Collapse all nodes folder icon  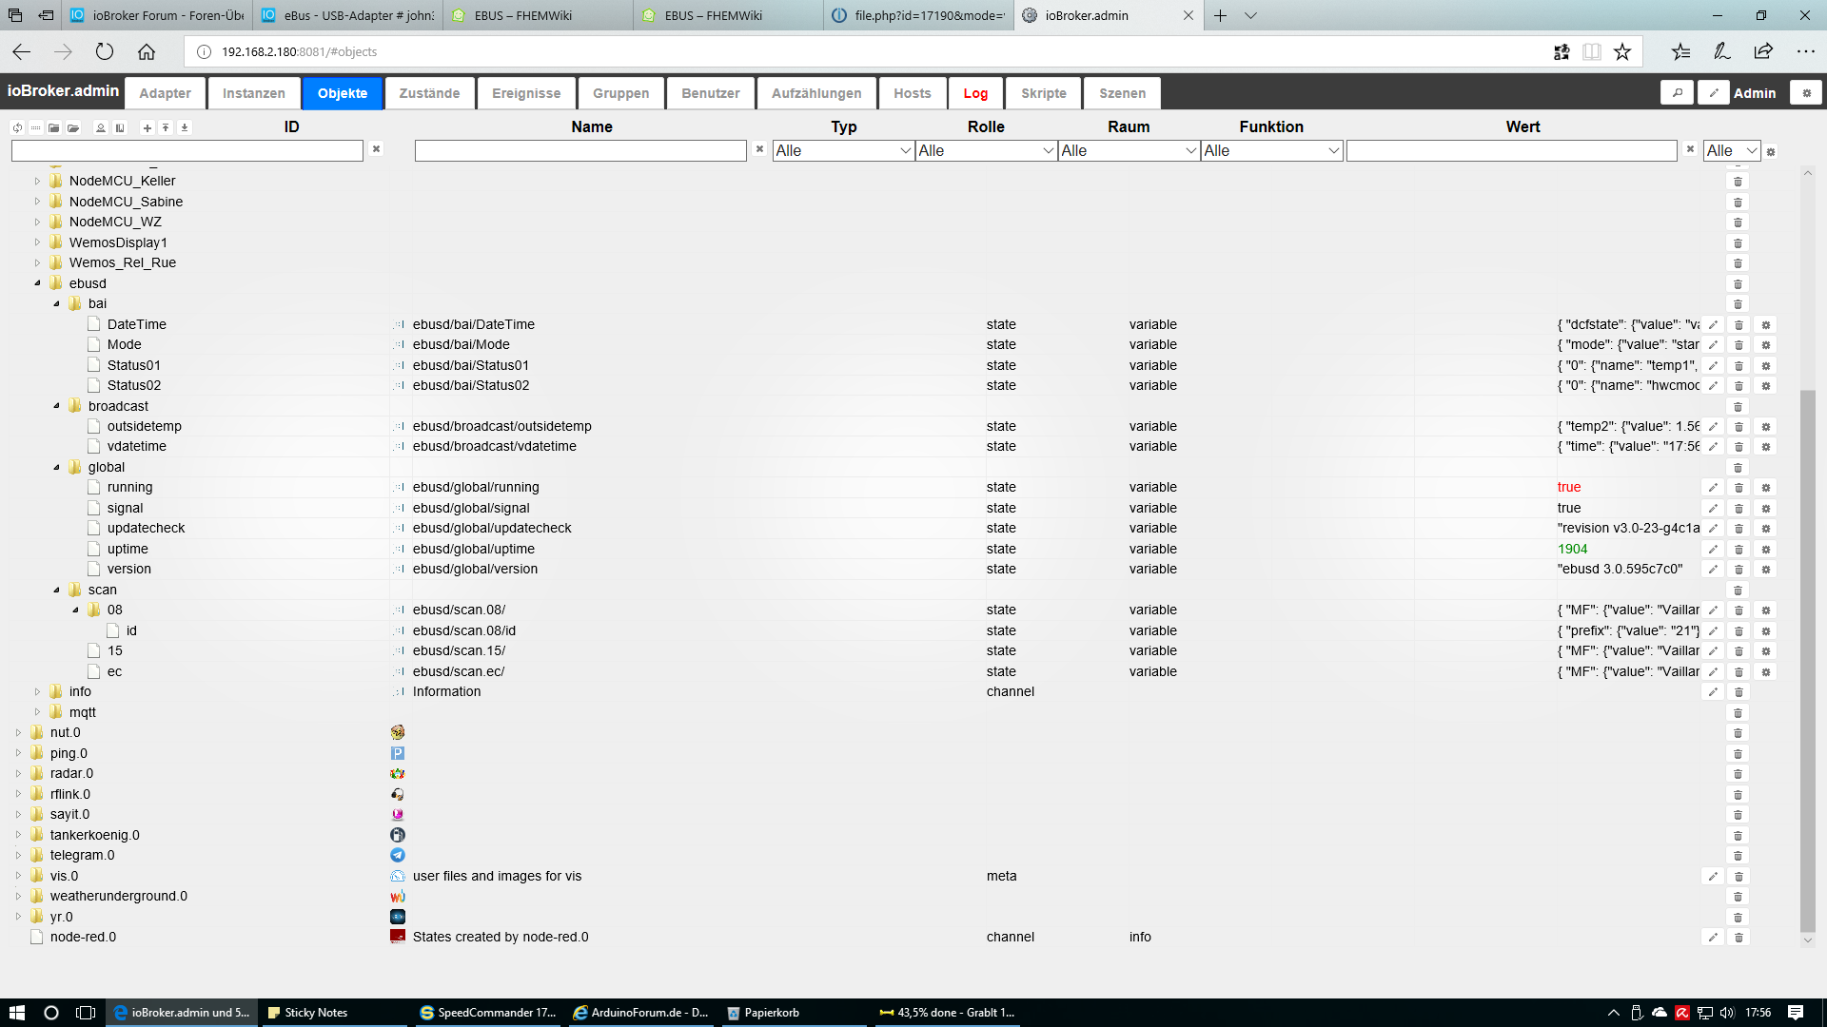click(54, 127)
